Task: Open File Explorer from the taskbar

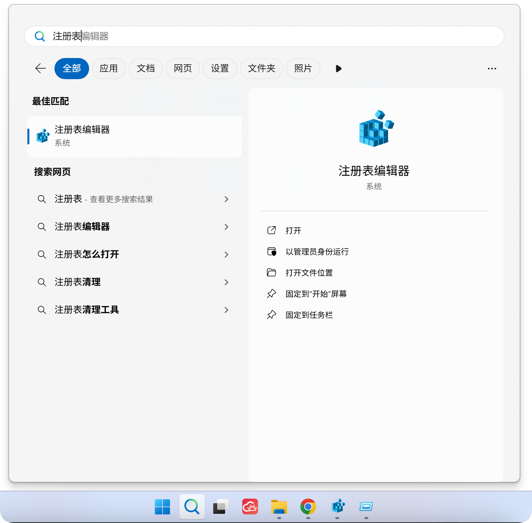Action: (x=279, y=507)
